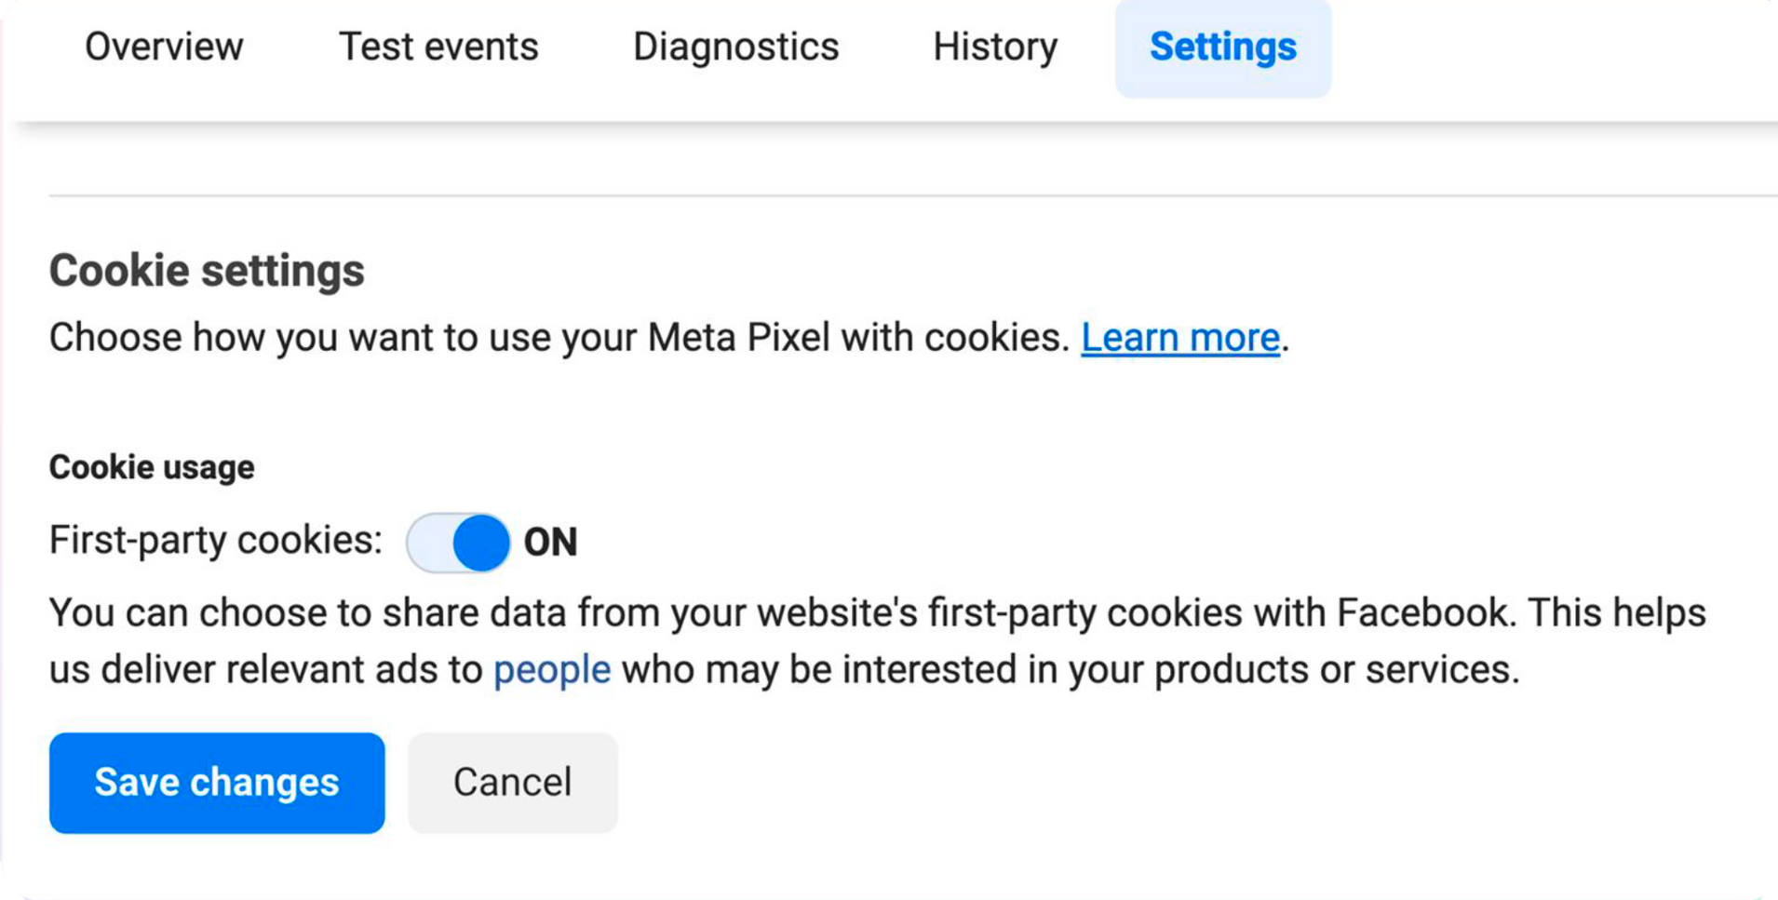1778x900 pixels.
Task: Open the Overview tab
Action: coord(164,47)
